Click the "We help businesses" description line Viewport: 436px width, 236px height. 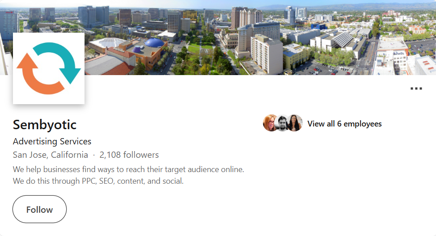tap(128, 170)
